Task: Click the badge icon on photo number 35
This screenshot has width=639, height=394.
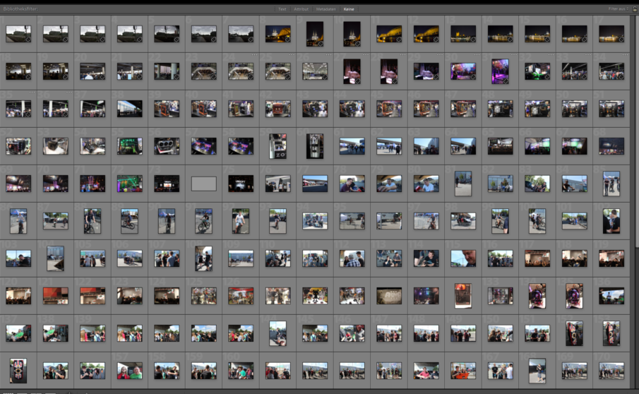Action: pyautogui.click(x=28, y=113)
